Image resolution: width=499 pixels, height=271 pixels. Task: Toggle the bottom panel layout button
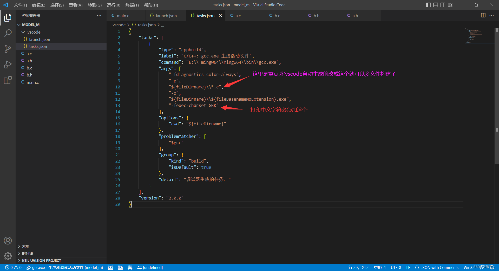point(436,5)
